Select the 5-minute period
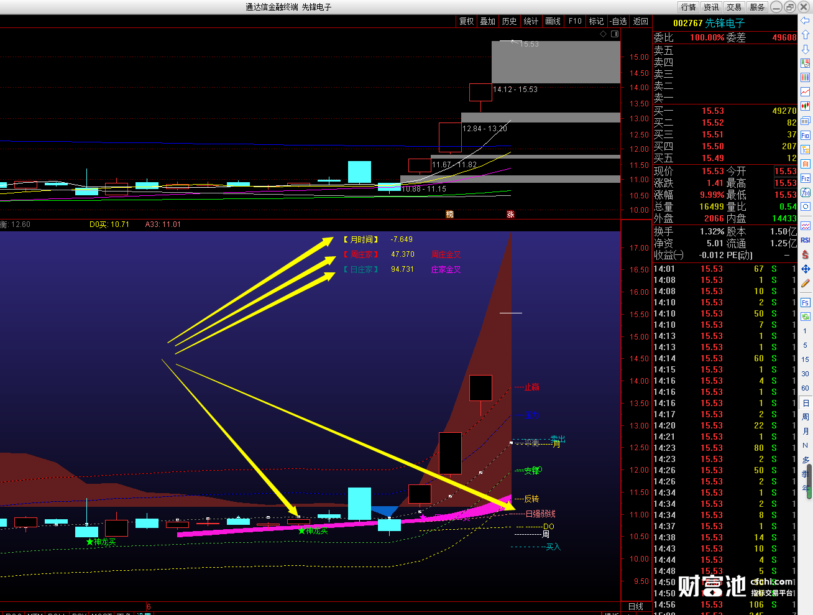This screenshot has width=813, height=615. tap(805, 345)
